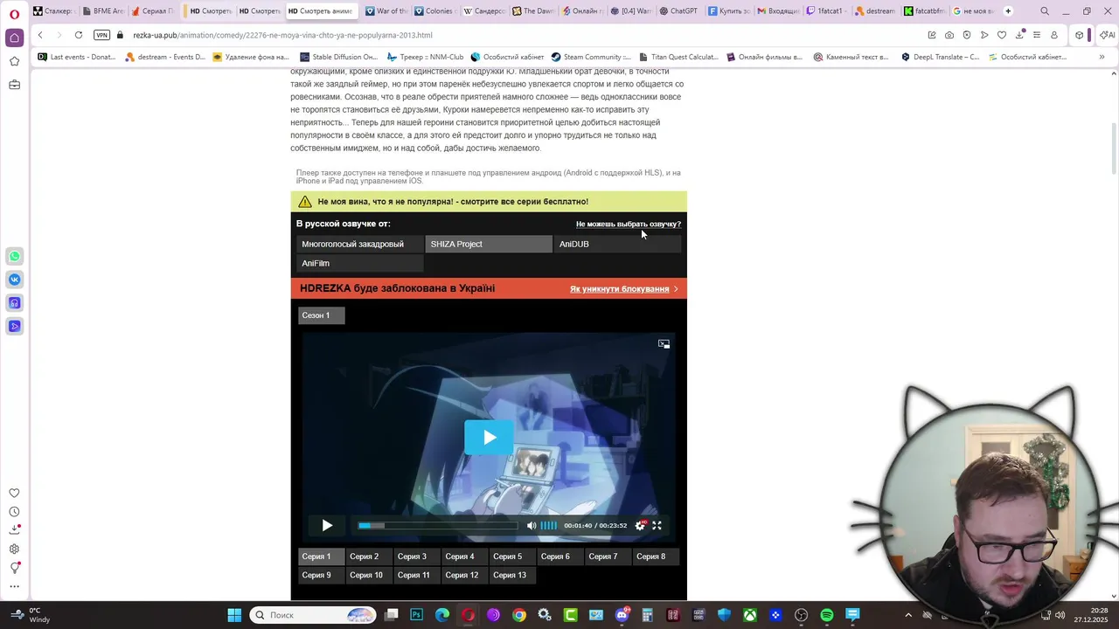Select Серия 7 episode
This screenshot has height=629, width=1119.
click(x=608, y=556)
